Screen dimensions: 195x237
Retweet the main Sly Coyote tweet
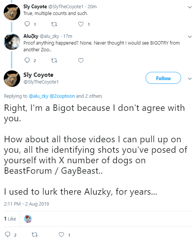coord(34,235)
